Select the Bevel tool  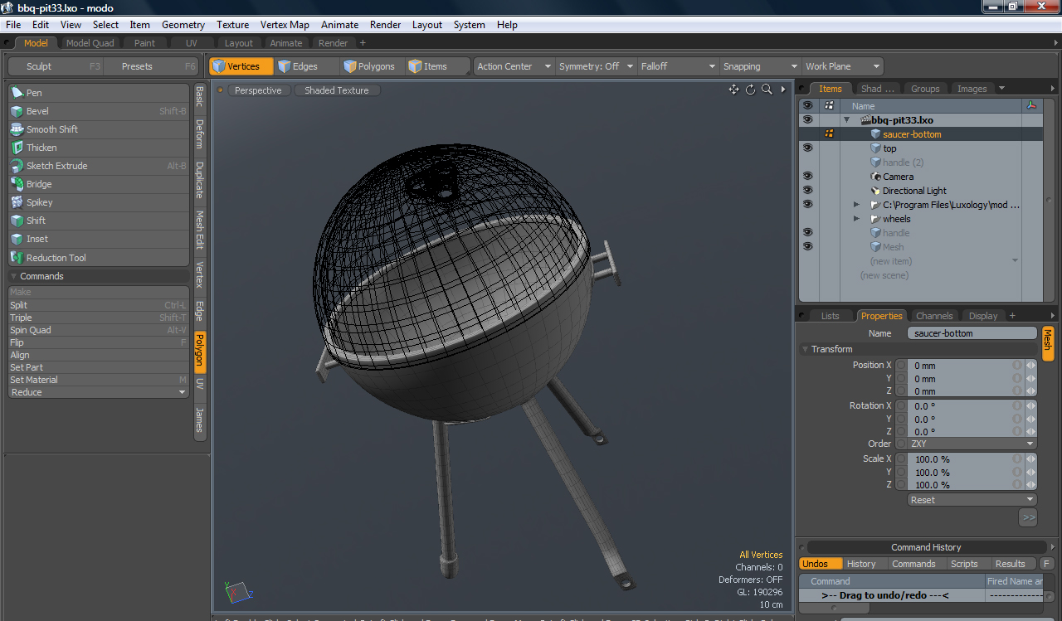(99, 111)
